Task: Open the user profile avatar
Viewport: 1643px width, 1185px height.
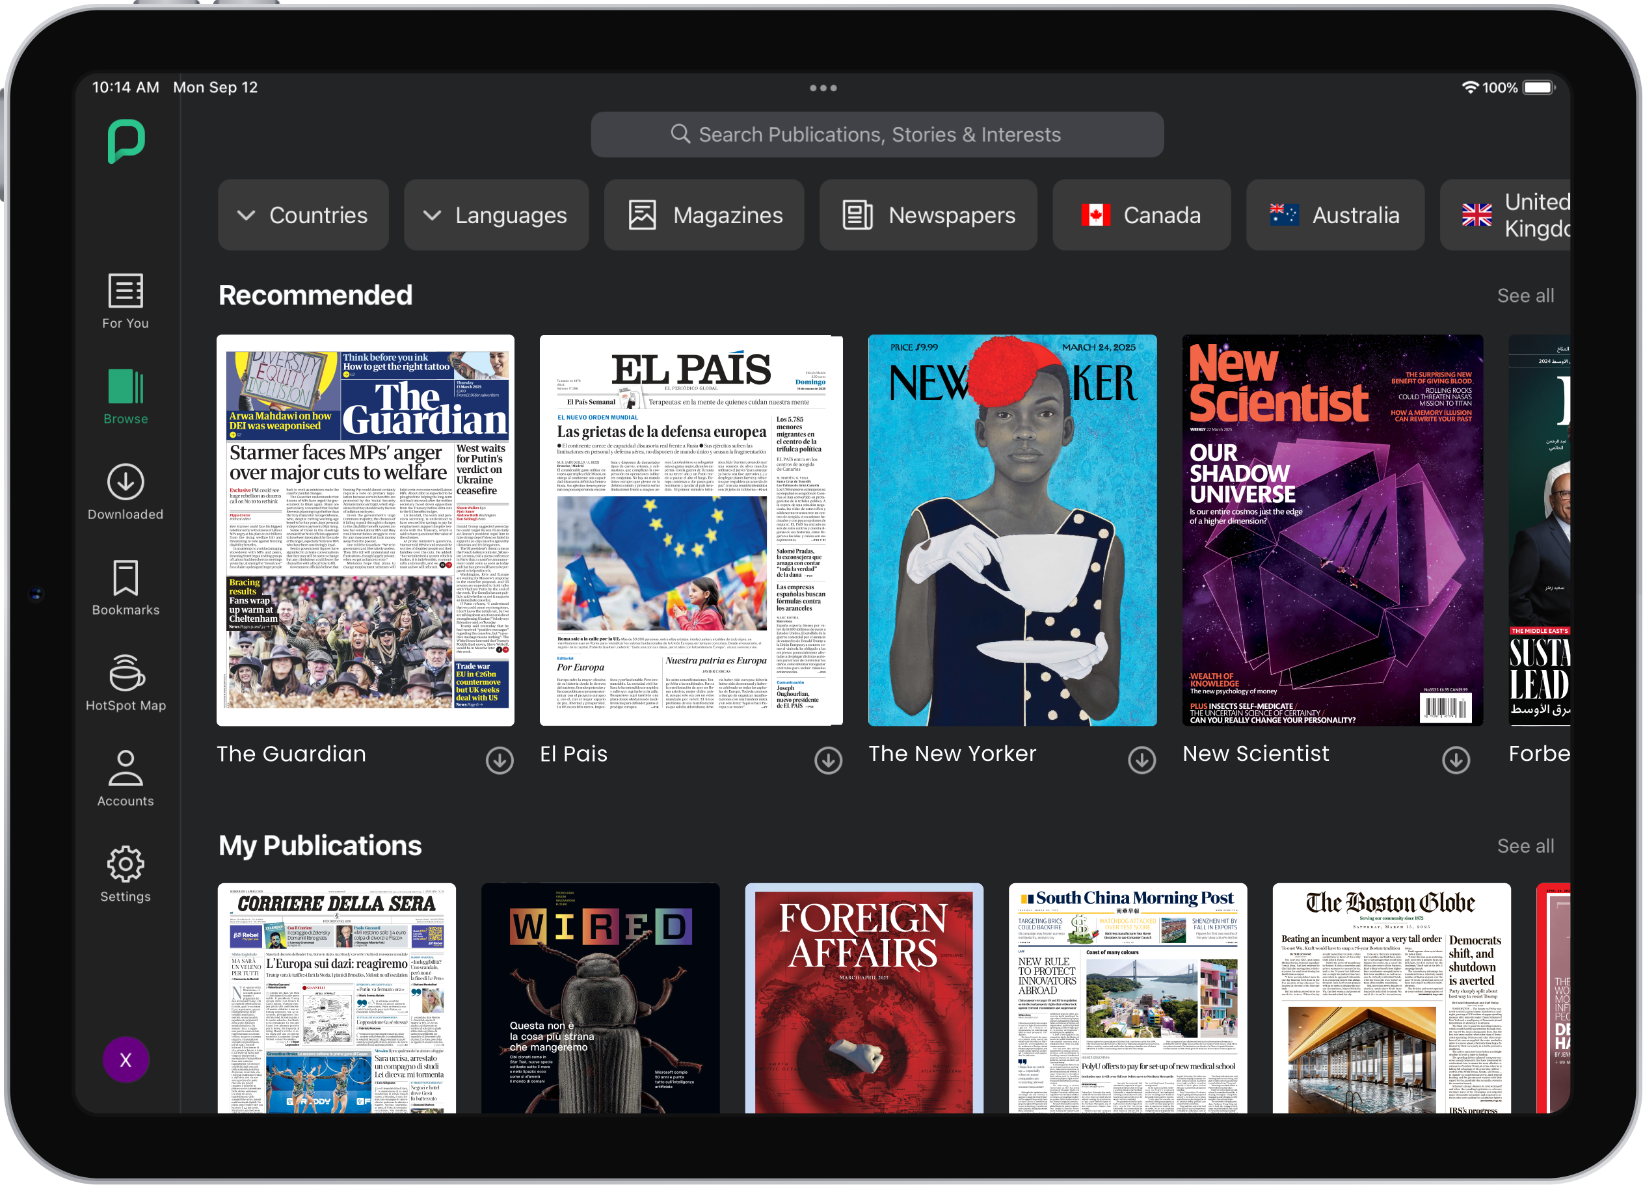Action: (x=126, y=1059)
